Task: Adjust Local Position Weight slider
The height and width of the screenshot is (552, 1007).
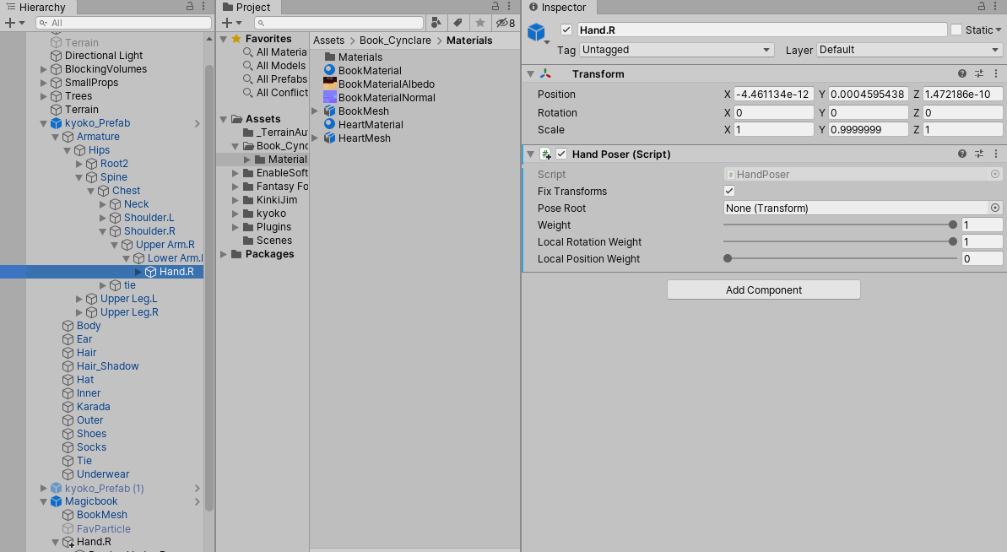Action: (x=840, y=258)
